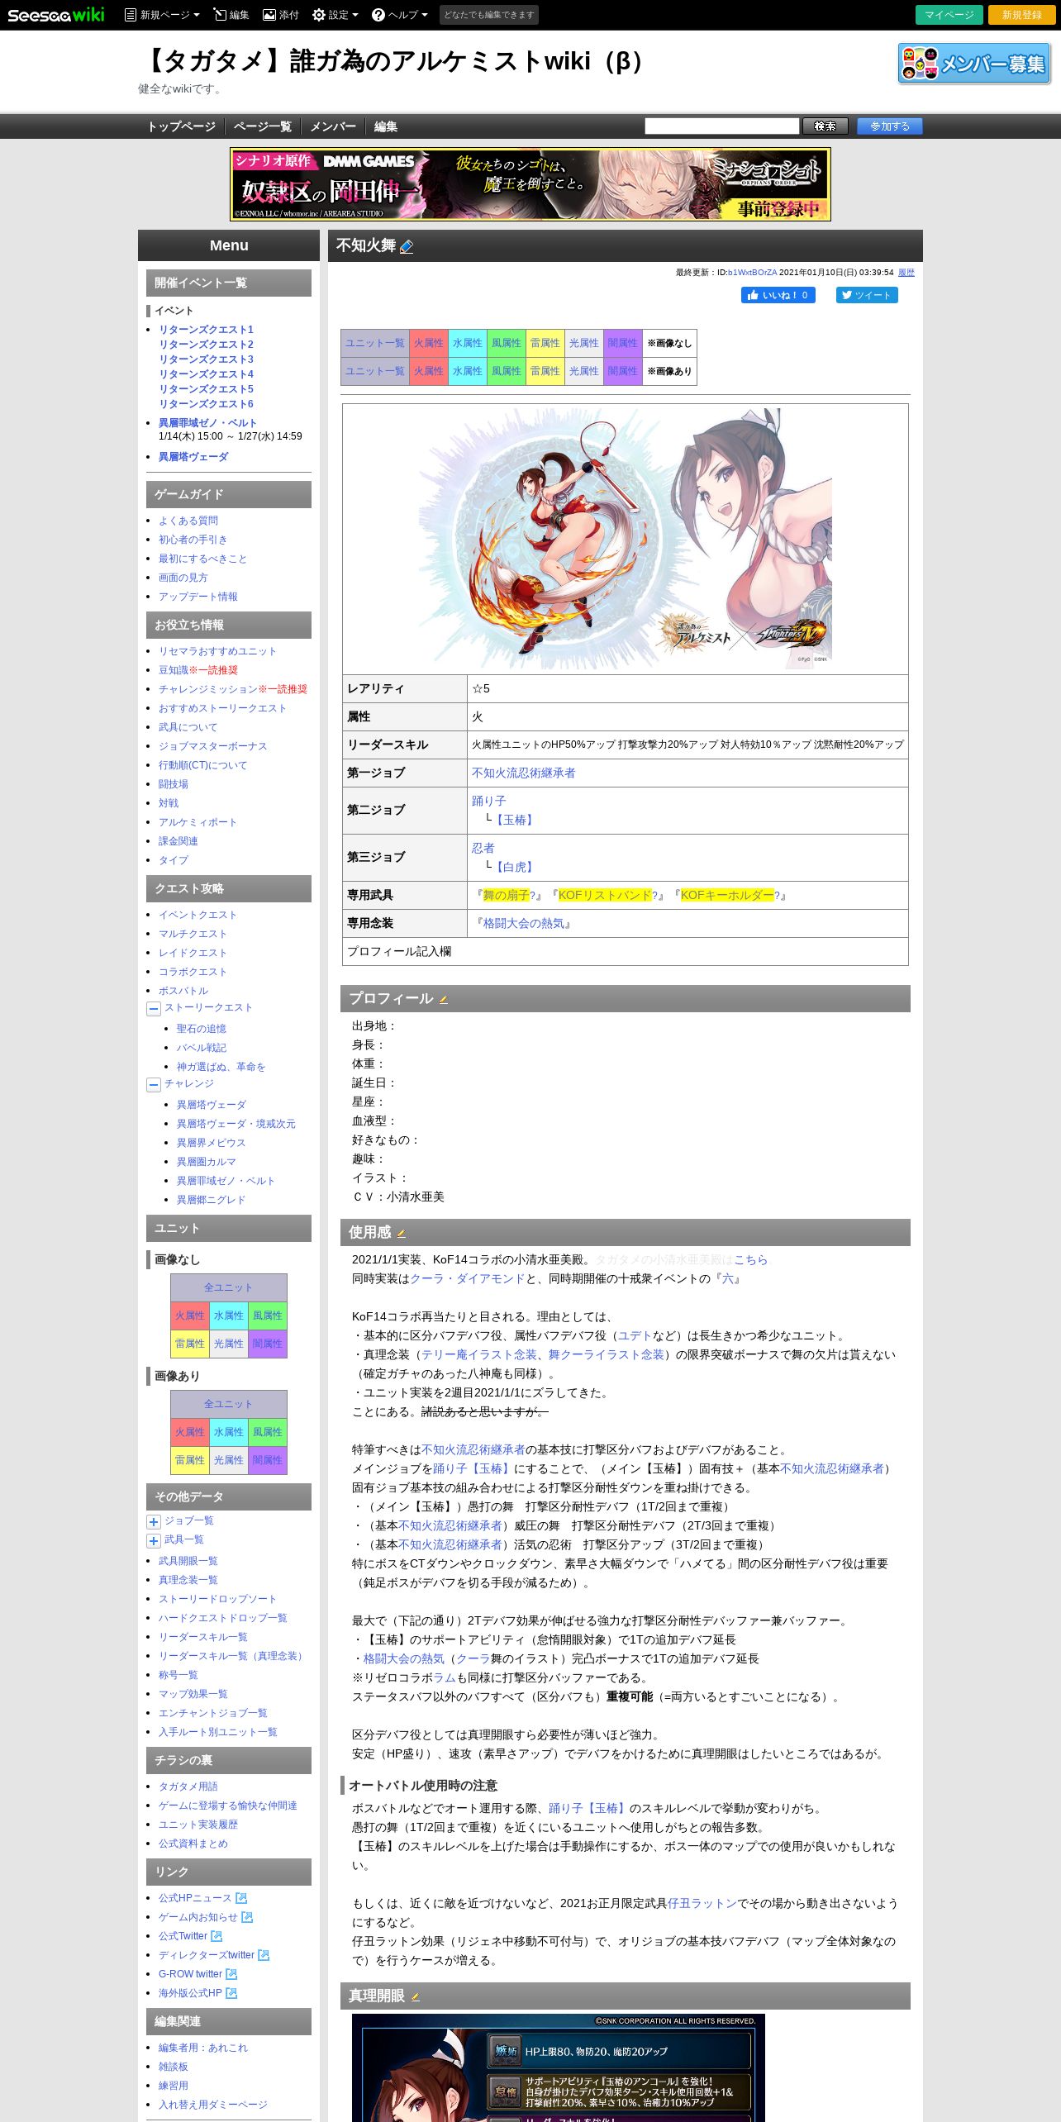Open the メンバー募集 banner
The height and width of the screenshot is (2122, 1061).
coord(974,64)
